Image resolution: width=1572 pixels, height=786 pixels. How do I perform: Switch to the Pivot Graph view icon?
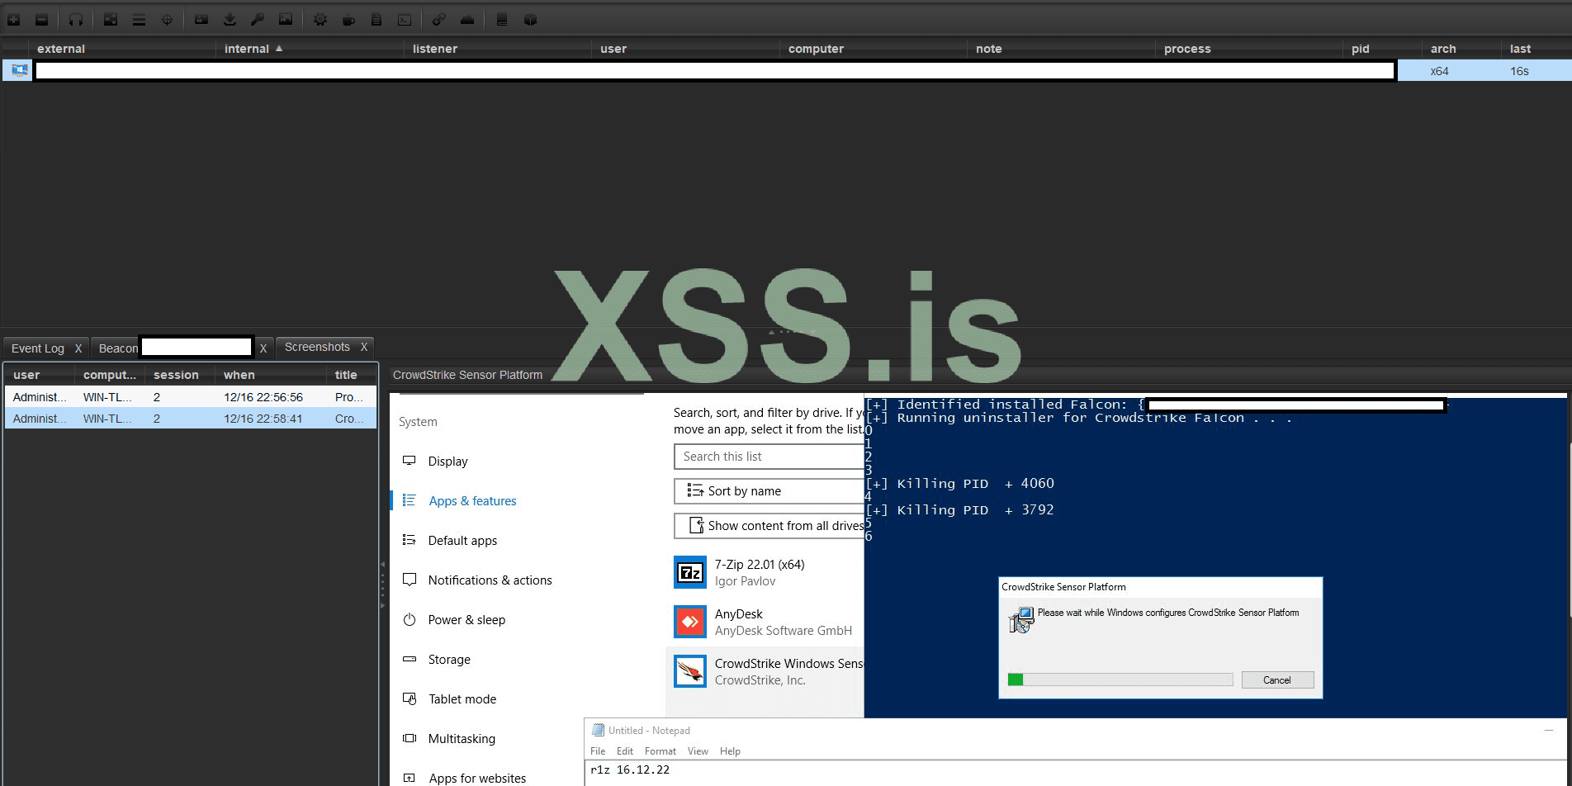click(x=111, y=20)
